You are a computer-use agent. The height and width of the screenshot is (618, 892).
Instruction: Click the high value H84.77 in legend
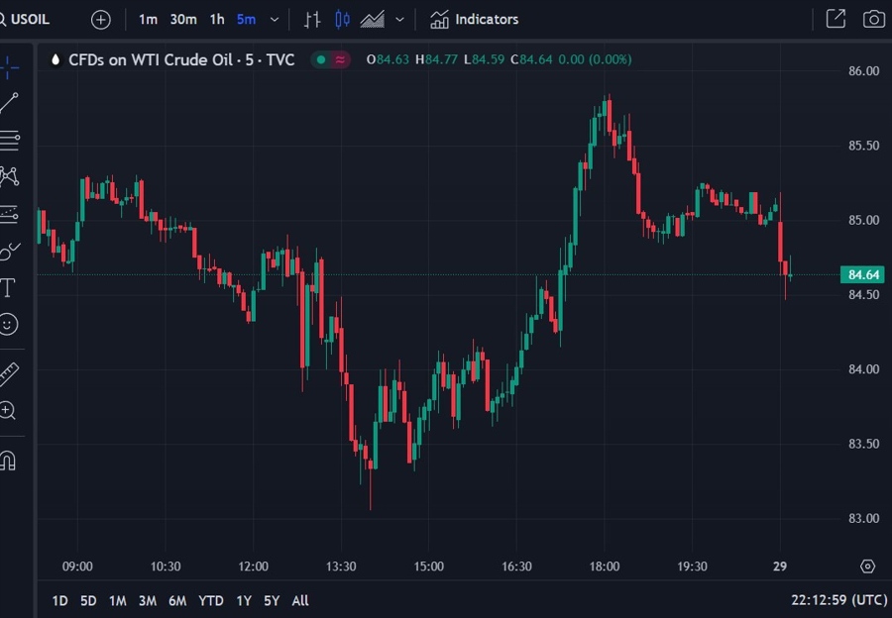436,59
